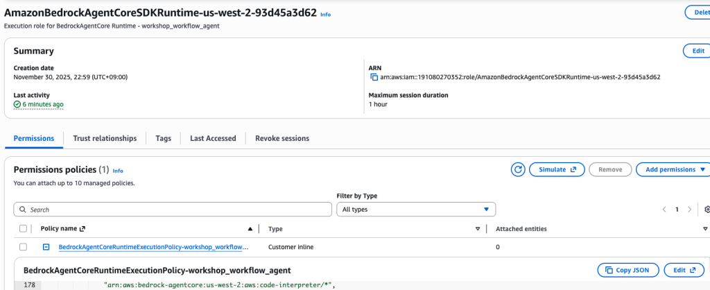Click the Customer inline type cell
This screenshot has width=710, height=290.
(291, 248)
